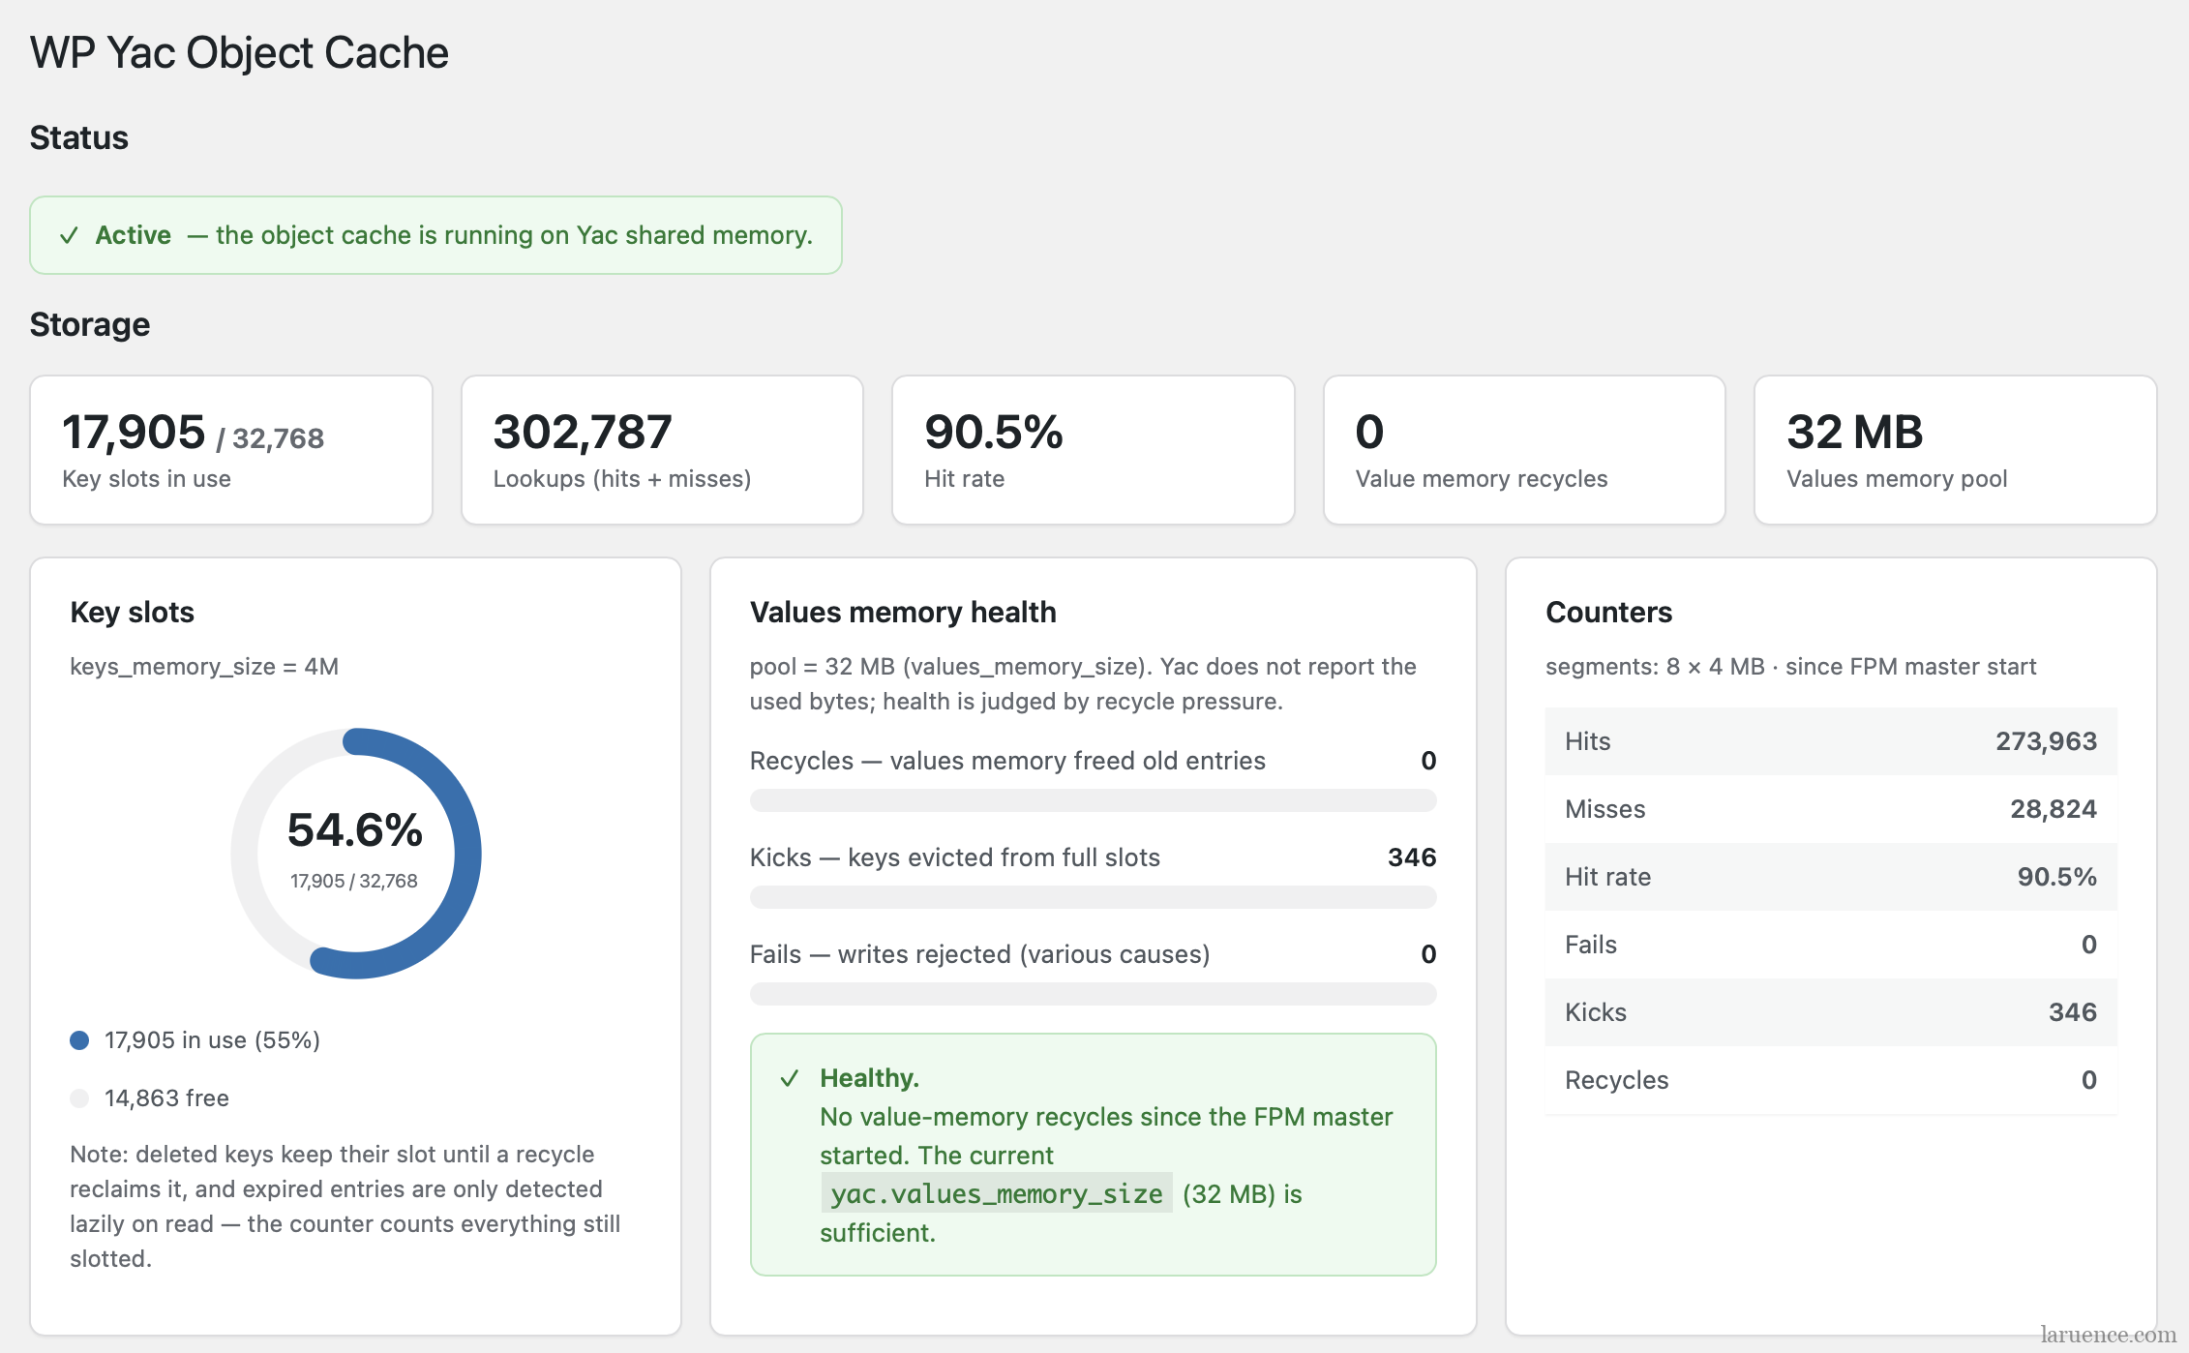Screen dimensions: 2189x1353
Task: Click the "Values memory health" panel heading
Action: [903, 613]
